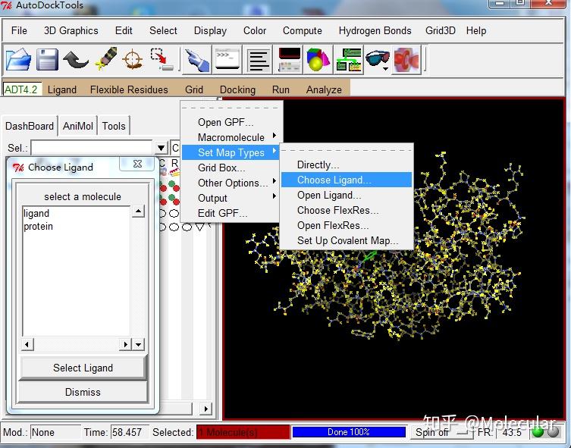Click the open file folder icon
This screenshot has height=448, width=571.
pos(18,59)
